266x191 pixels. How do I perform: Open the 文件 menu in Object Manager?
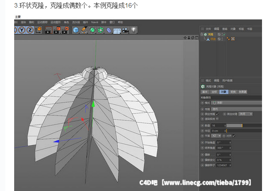pyautogui.click(x=208, y=29)
